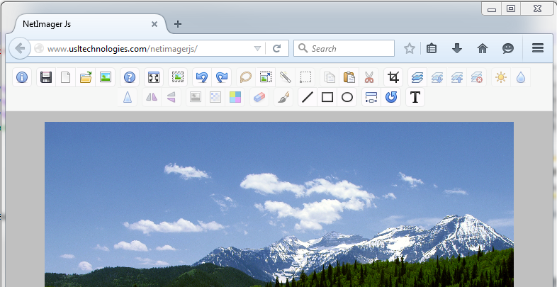Show bookmarks list icon
This screenshot has height=287, width=557.
pos(432,48)
